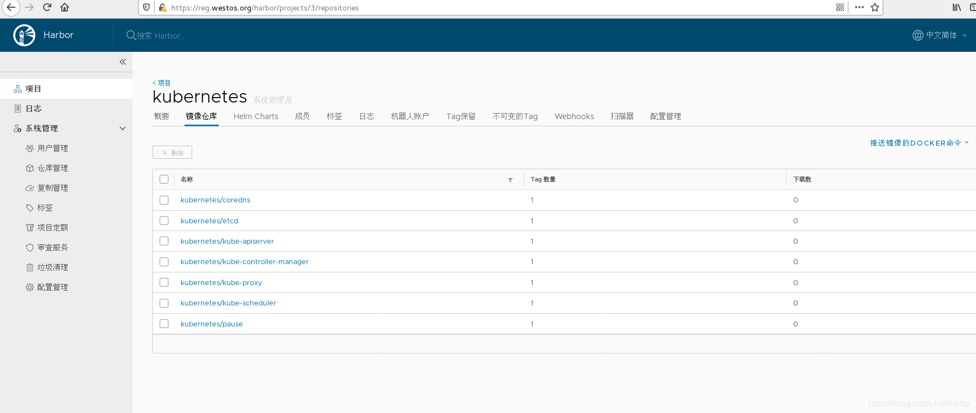The width and height of the screenshot is (976, 413).
Task: Expand 推送镜像的DOCKER命令 dropdown
Action: (x=920, y=143)
